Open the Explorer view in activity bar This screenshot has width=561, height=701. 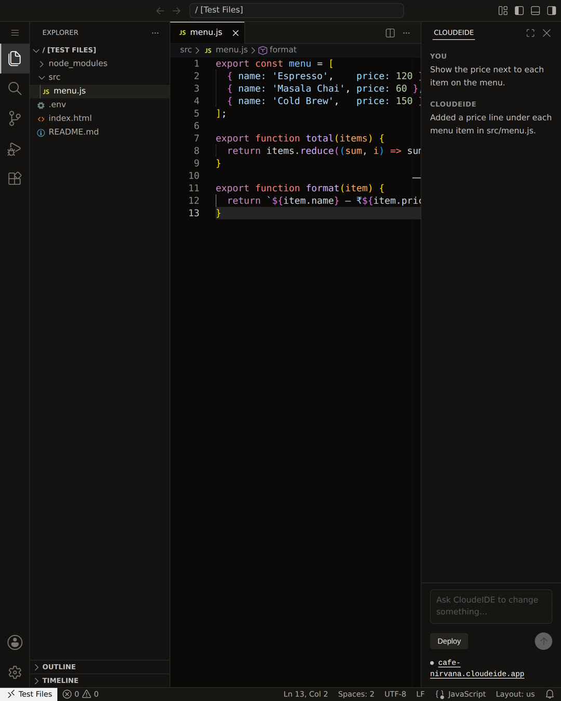[x=15, y=59]
